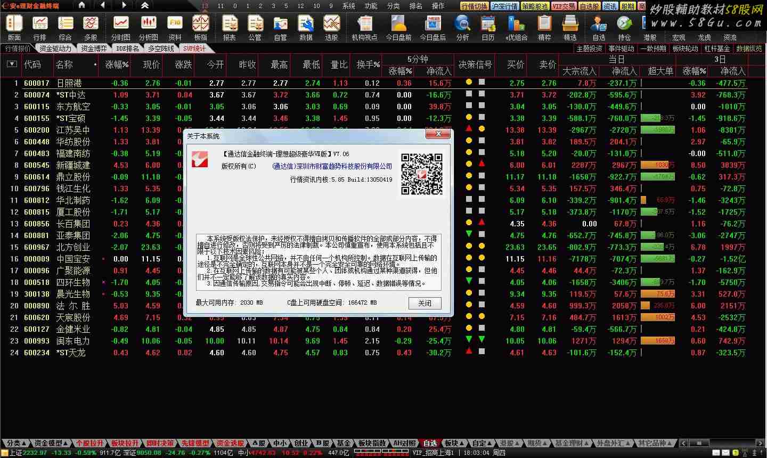Click the 资料 F10 info icon
This screenshot has height=458, width=767.
[x=175, y=28]
